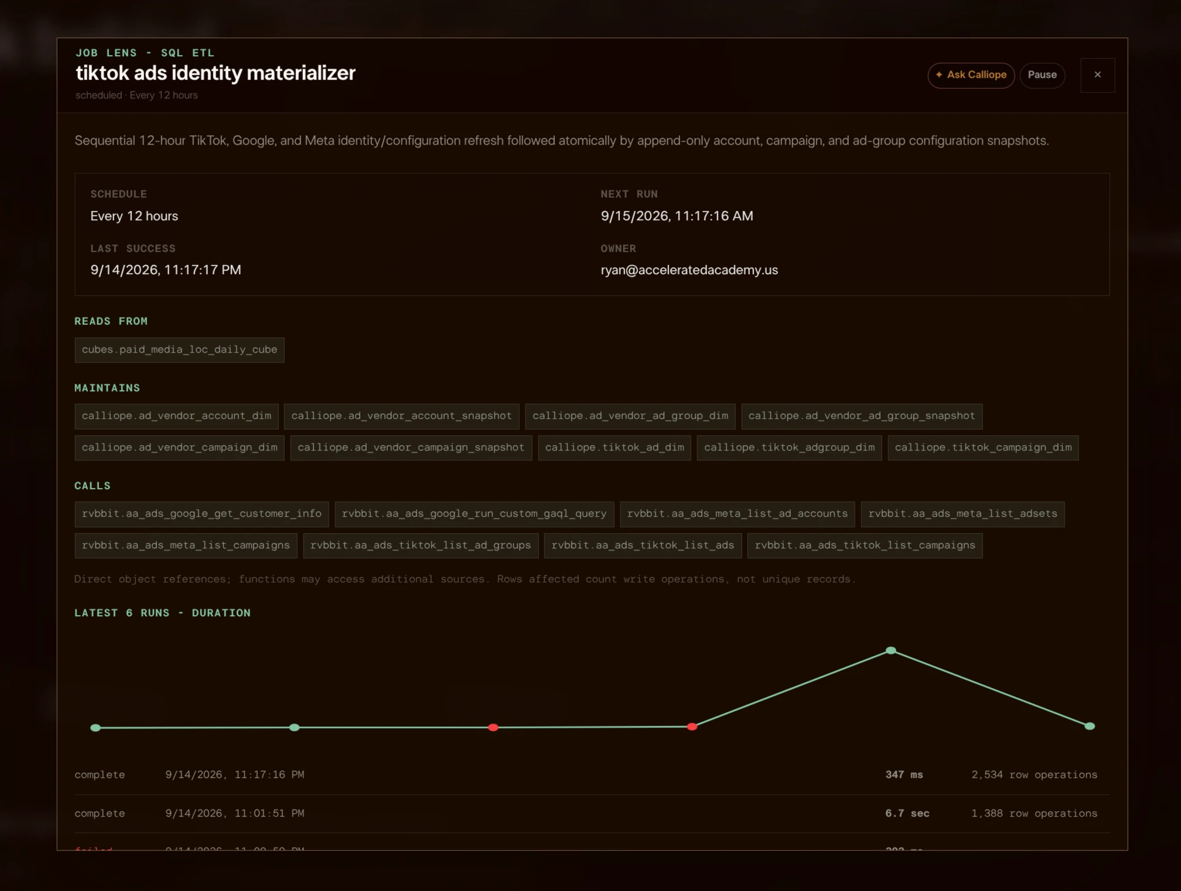
Task: Pause the scheduled job
Action: click(1042, 75)
